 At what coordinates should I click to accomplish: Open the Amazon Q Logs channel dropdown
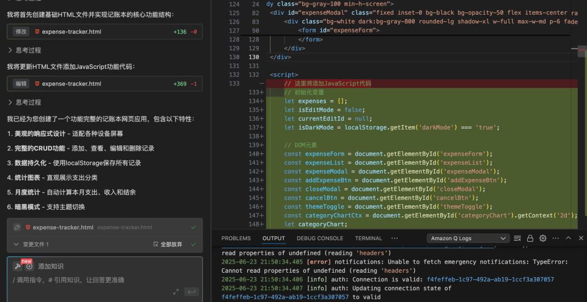(x=469, y=238)
